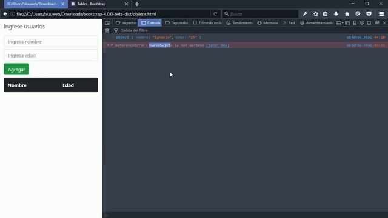Open the downloads arrow icon
The image size is (388, 218).
coord(336,14)
